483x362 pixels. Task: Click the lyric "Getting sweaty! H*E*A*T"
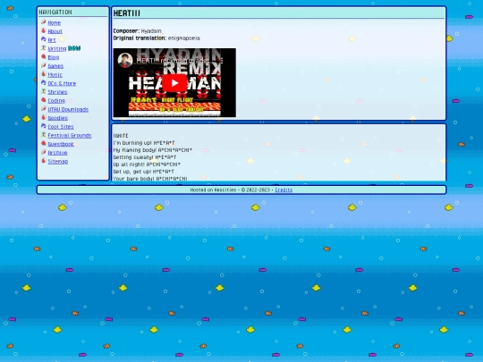point(145,157)
